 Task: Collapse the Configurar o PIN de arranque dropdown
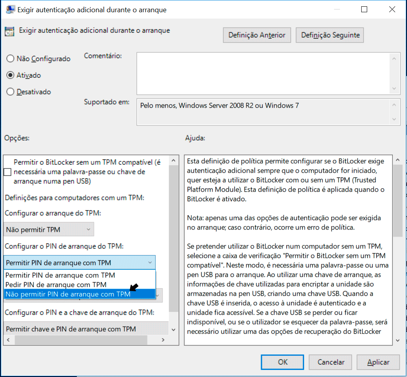tap(80, 263)
